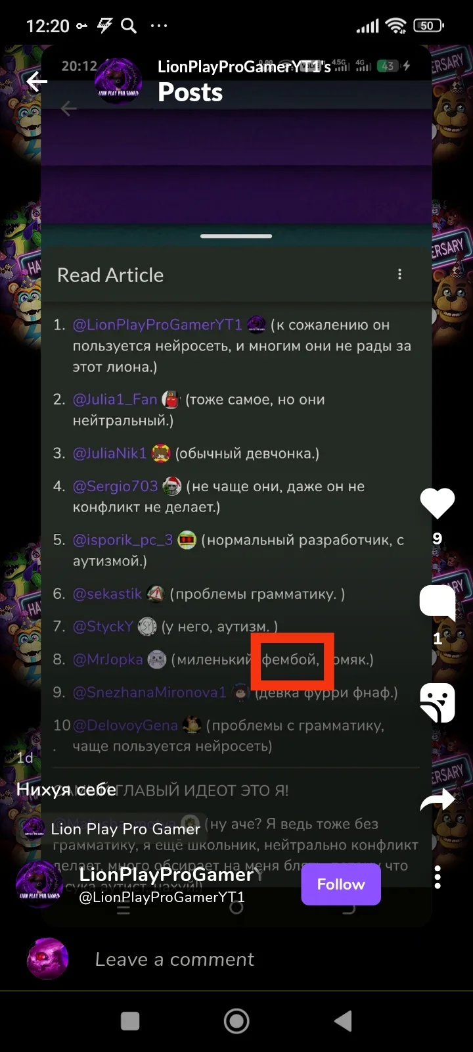
Task: Open the @Julia1_Fan mention link
Action: [x=115, y=399]
